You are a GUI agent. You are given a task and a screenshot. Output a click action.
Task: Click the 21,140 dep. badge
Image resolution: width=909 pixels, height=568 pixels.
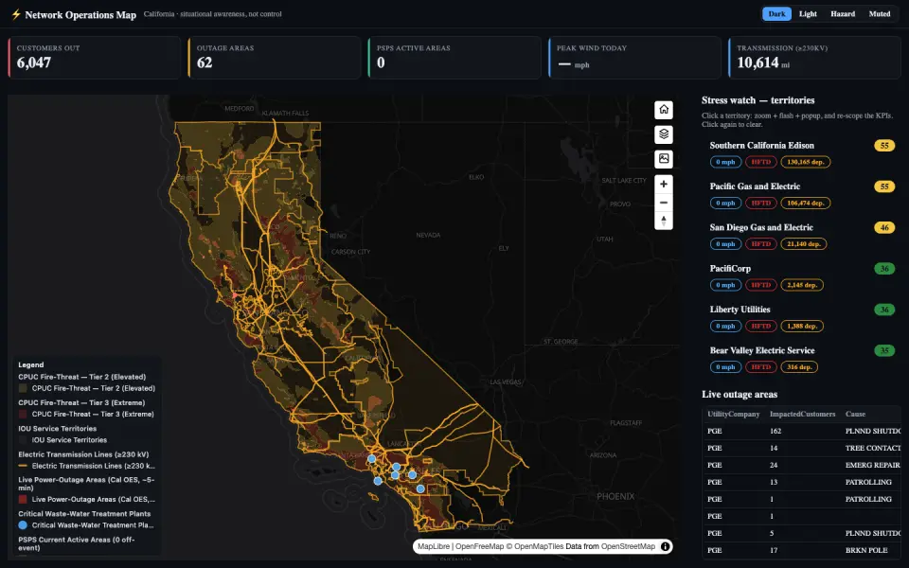tap(804, 244)
